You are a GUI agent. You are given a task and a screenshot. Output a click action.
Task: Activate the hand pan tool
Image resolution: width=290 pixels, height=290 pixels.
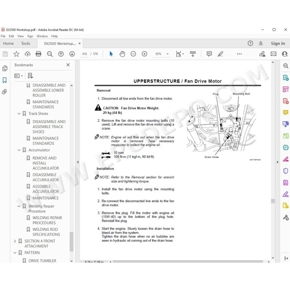pyautogui.click(x=122, y=54)
